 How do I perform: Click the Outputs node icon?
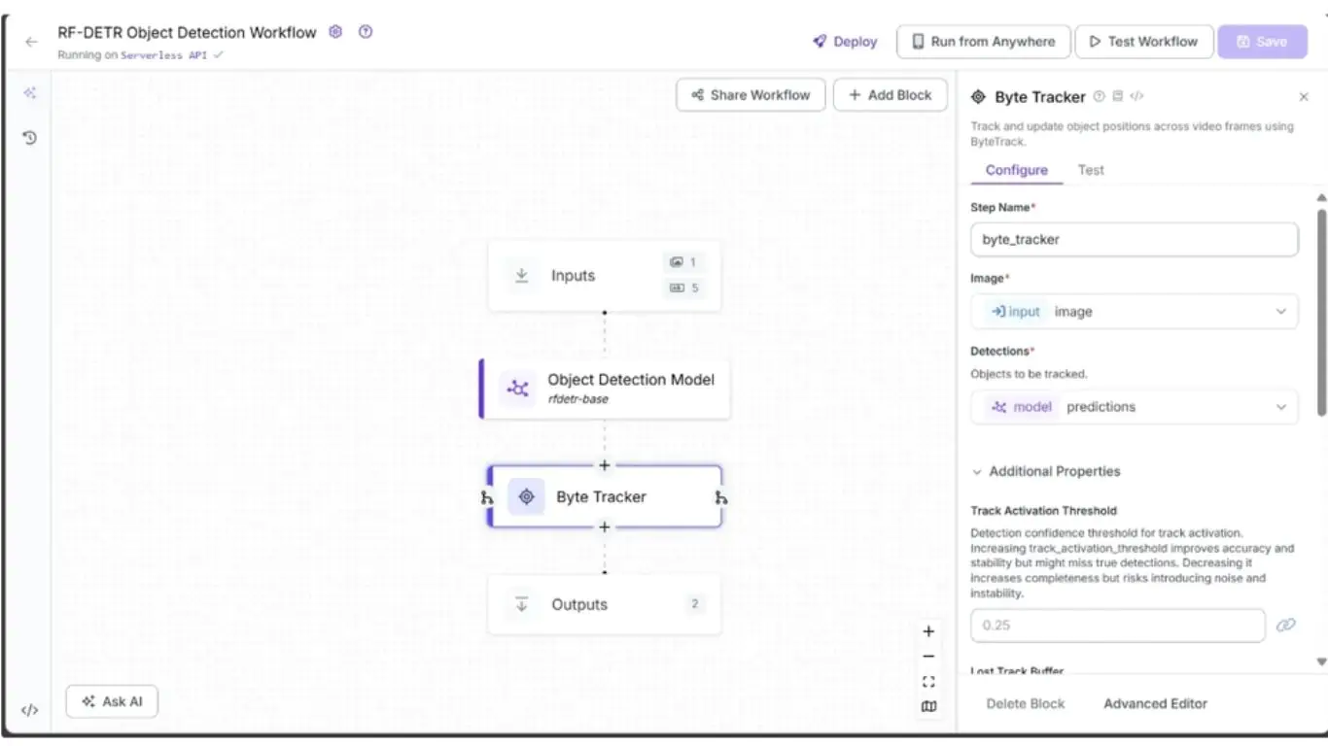[522, 604]
